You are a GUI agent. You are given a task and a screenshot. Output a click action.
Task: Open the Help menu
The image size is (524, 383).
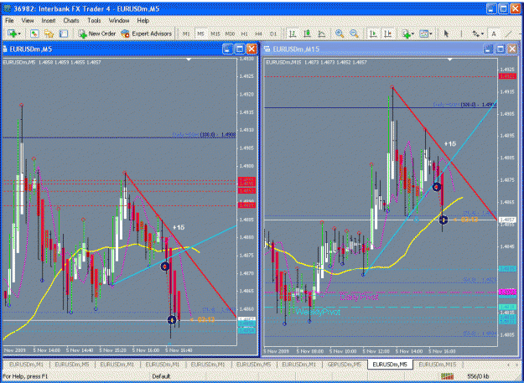click(x=143, y=21)
